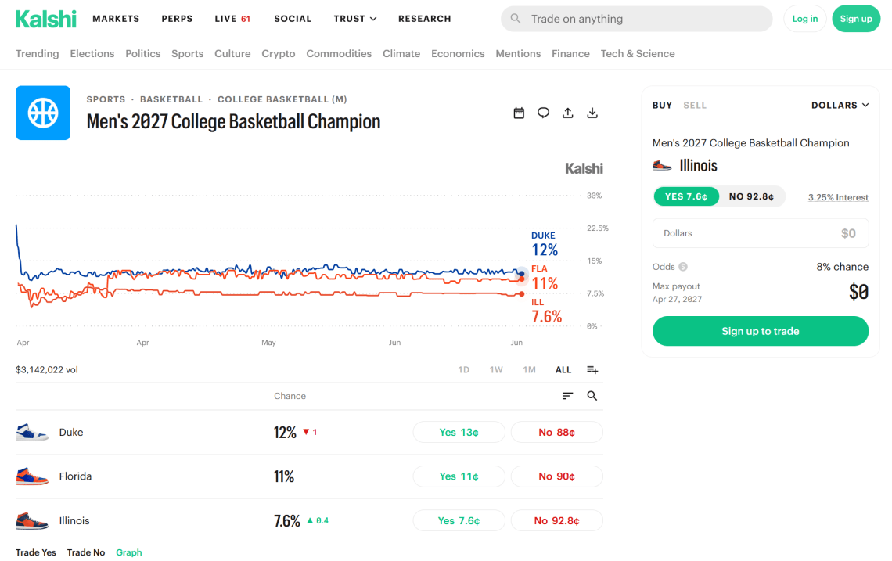This screenshot has width=892, height=561.
Task: Click the dollar info icon next to Odds
Action: (x=683, y=267)
